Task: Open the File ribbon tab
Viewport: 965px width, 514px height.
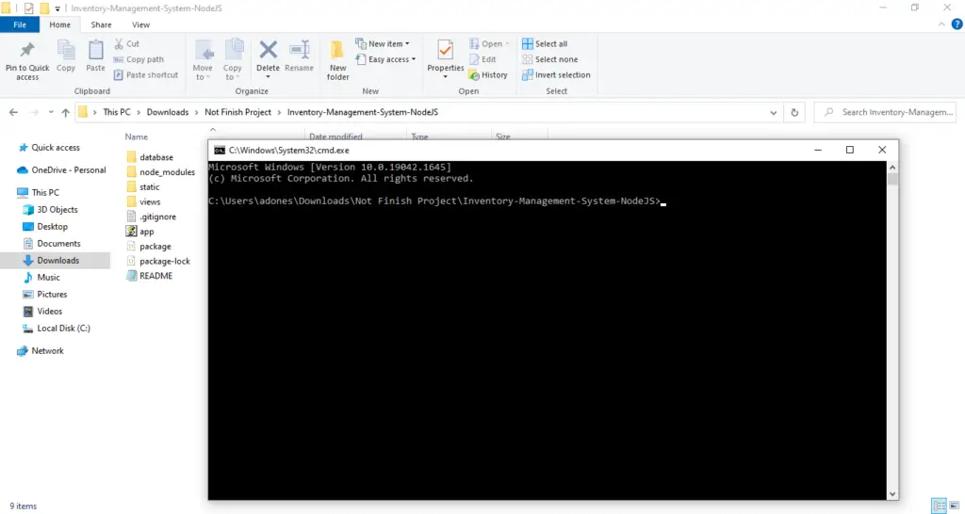Action: [20, 24]
